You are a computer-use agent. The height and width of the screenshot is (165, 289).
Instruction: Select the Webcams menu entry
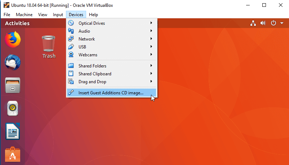coord(111,55)
